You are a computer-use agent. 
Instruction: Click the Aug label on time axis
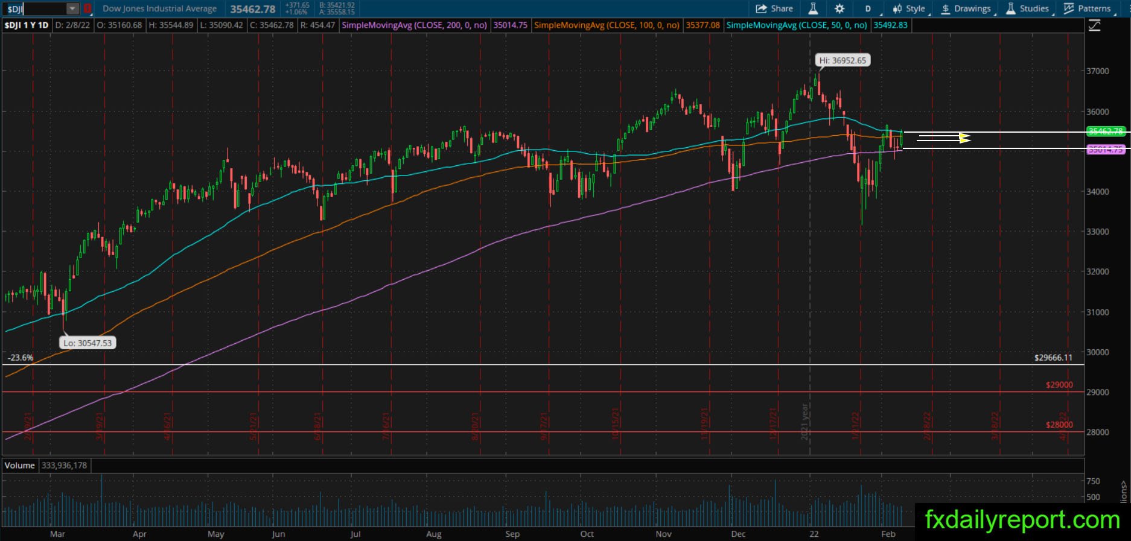coord(434,534)
